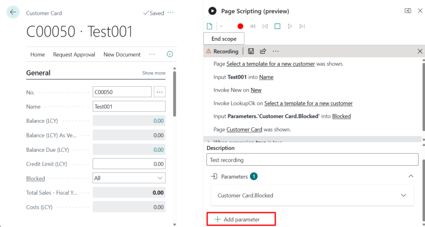Collapse the Parameters section chevron
This screenshot has height=227, width=425.
click(410, 176)
